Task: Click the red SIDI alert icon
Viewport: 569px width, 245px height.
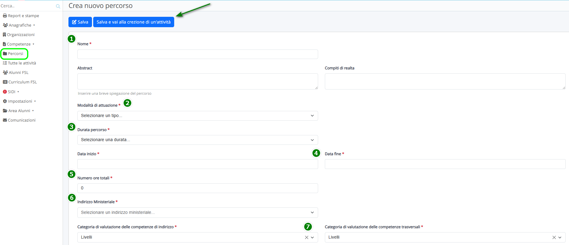Action: pos(5,92)
